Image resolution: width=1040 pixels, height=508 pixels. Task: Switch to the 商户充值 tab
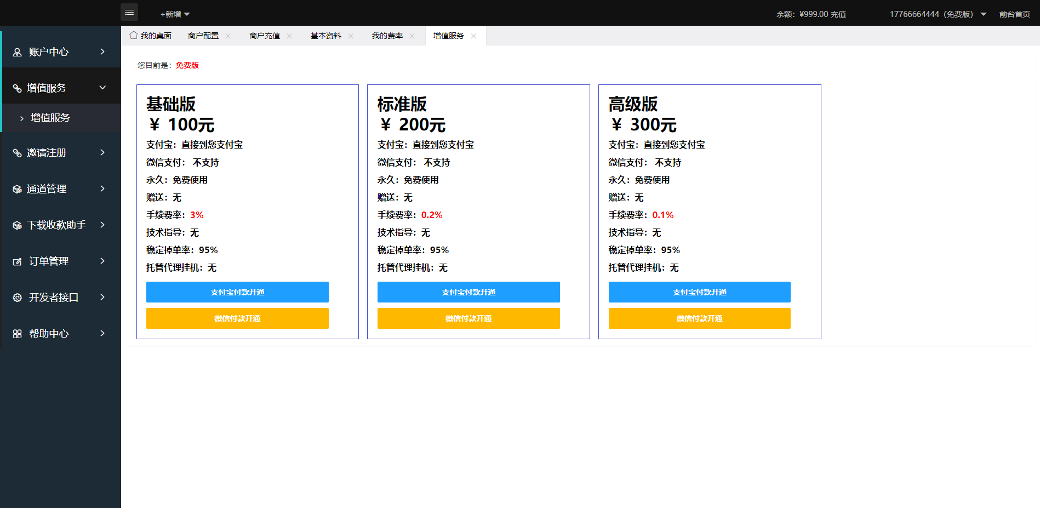264,36
